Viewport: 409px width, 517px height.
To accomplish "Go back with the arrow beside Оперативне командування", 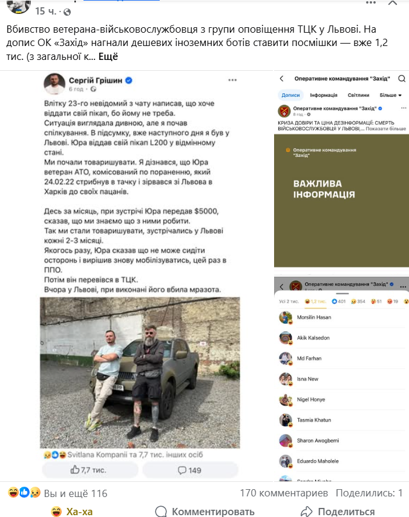I will [281, 79].
